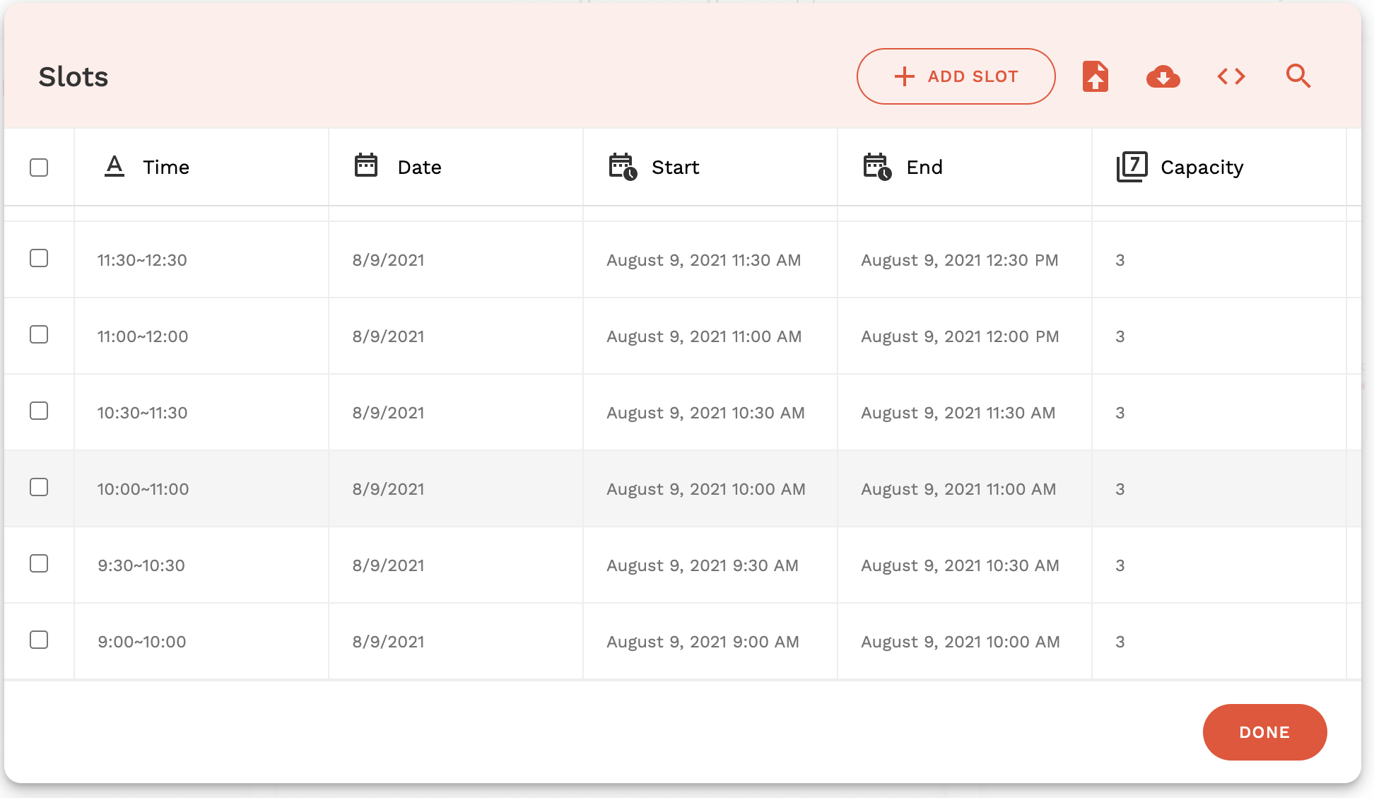Check the 11:30~12:30 slot row
This screenshot has width=1374, height=798.
(x=39, y=258)
